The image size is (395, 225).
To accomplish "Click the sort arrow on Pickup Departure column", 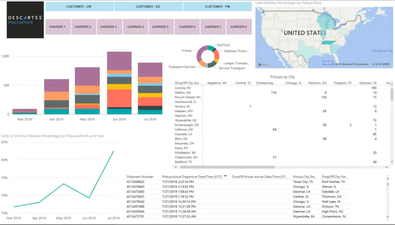I will click(x=225, y=176).
